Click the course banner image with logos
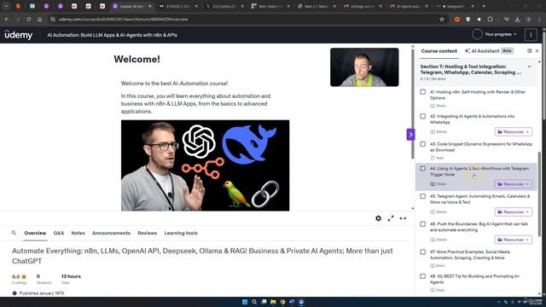Screen dimensions: 546x307 coord(205,165)
